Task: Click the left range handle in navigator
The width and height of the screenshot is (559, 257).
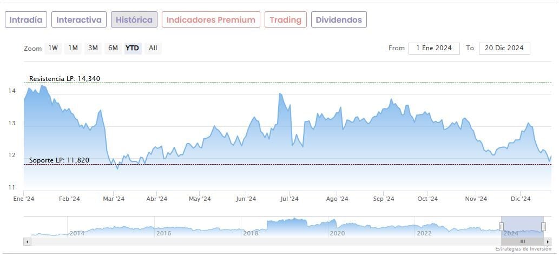Action: coord(502,226)
